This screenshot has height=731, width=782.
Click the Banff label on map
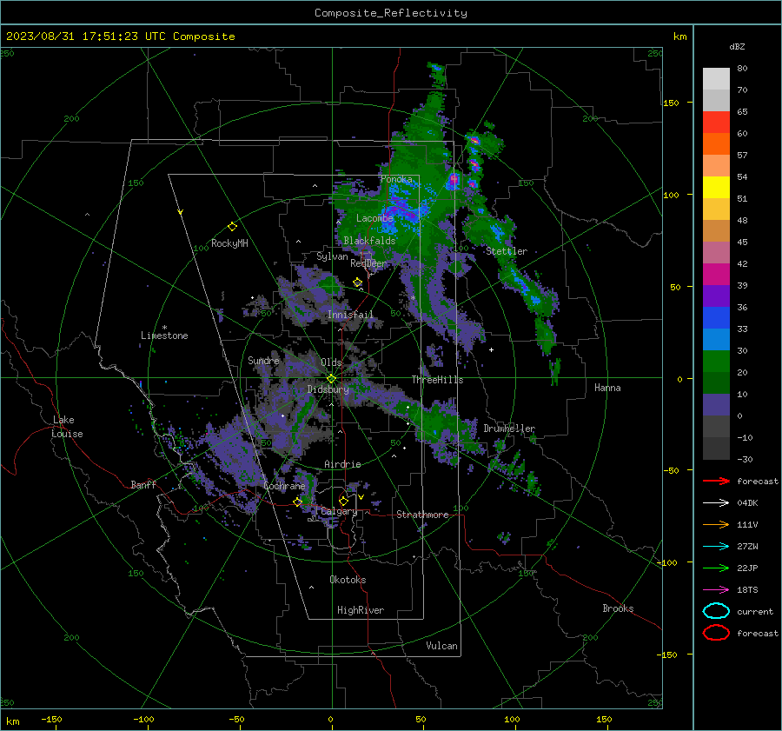[x=143, y=484]
